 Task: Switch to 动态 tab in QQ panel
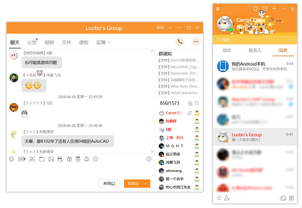coord(227,51)
